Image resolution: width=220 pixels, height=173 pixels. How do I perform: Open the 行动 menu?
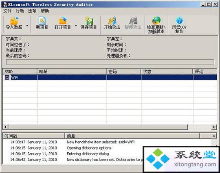20,11
